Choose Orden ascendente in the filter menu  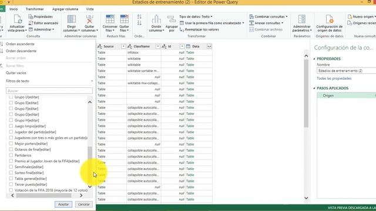(20, 44)
